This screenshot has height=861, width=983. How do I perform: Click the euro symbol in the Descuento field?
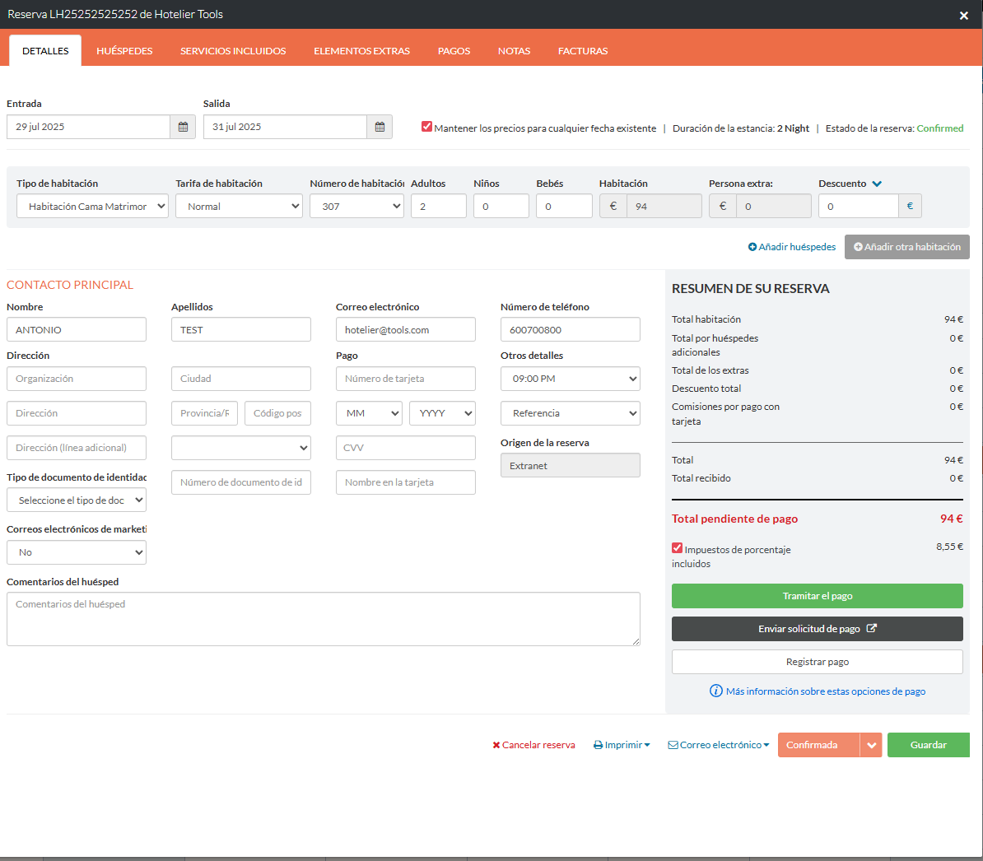pos(910,207)
